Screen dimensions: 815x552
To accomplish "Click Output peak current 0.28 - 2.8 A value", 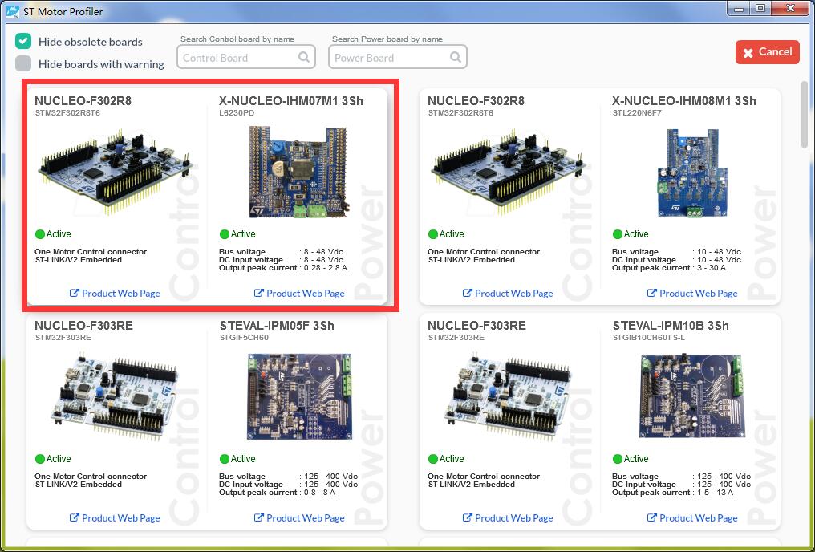I will pos(326,268).
